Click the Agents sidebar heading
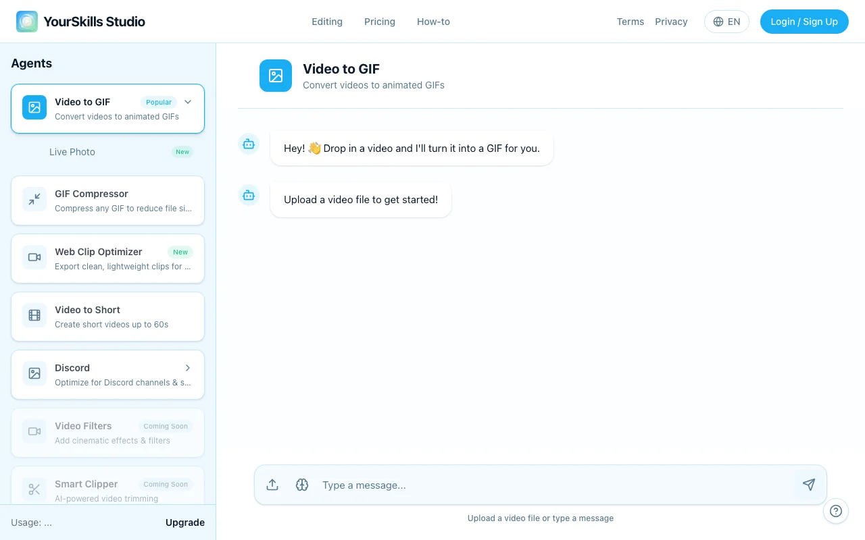Image resolution: width=865 pixels, height=540 pixels. pos(32,63)
